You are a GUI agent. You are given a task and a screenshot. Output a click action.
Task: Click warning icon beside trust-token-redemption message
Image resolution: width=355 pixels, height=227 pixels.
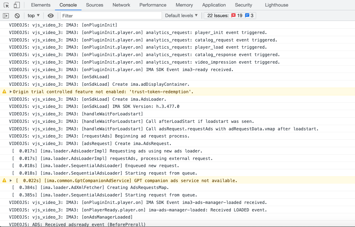(4, 92)
